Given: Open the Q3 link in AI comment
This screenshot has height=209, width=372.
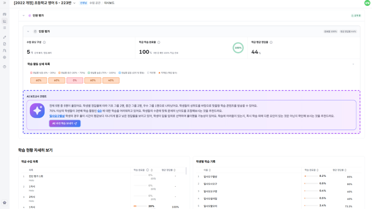Looking at the screenshot, I should (x=100, y=111).
